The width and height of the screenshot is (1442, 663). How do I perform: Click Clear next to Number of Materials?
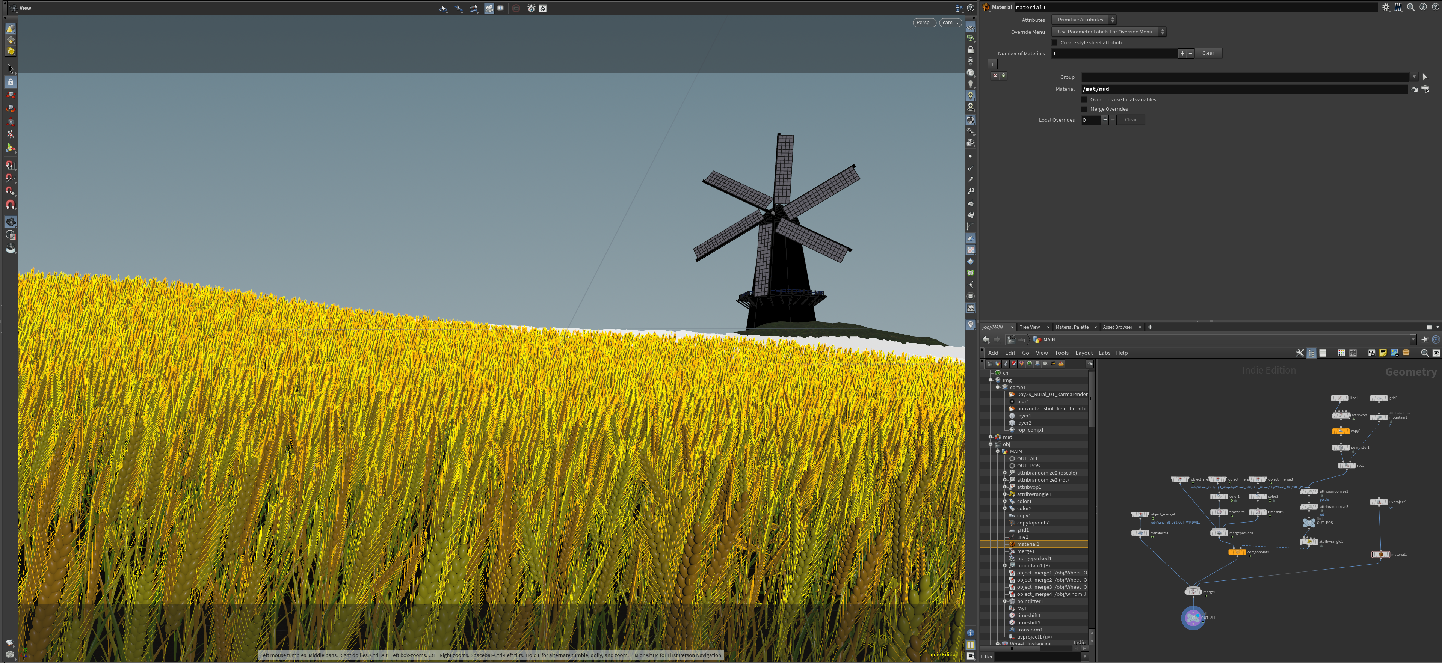[1208, 53]
